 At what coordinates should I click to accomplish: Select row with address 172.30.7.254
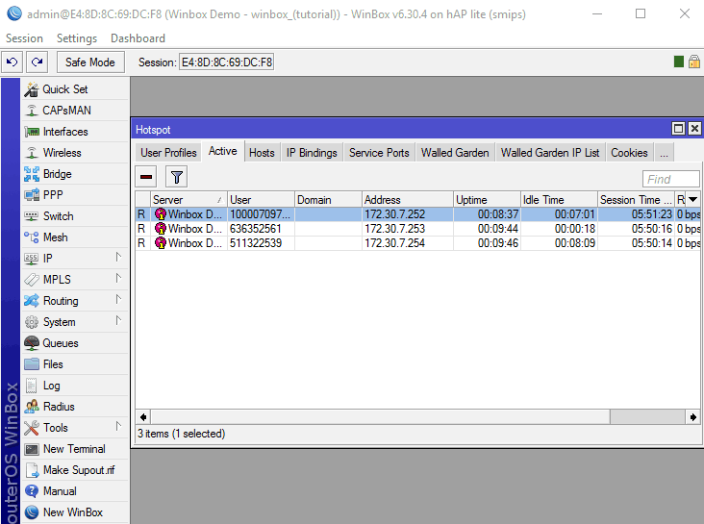pos(417,243)
